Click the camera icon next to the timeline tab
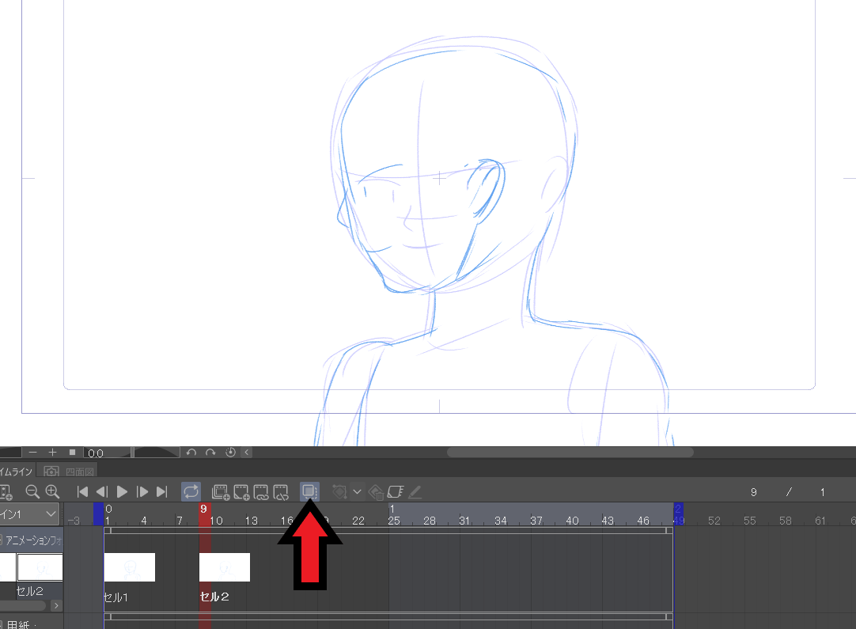856x629 pixels. pyautogui.click(x=51, y=469)
